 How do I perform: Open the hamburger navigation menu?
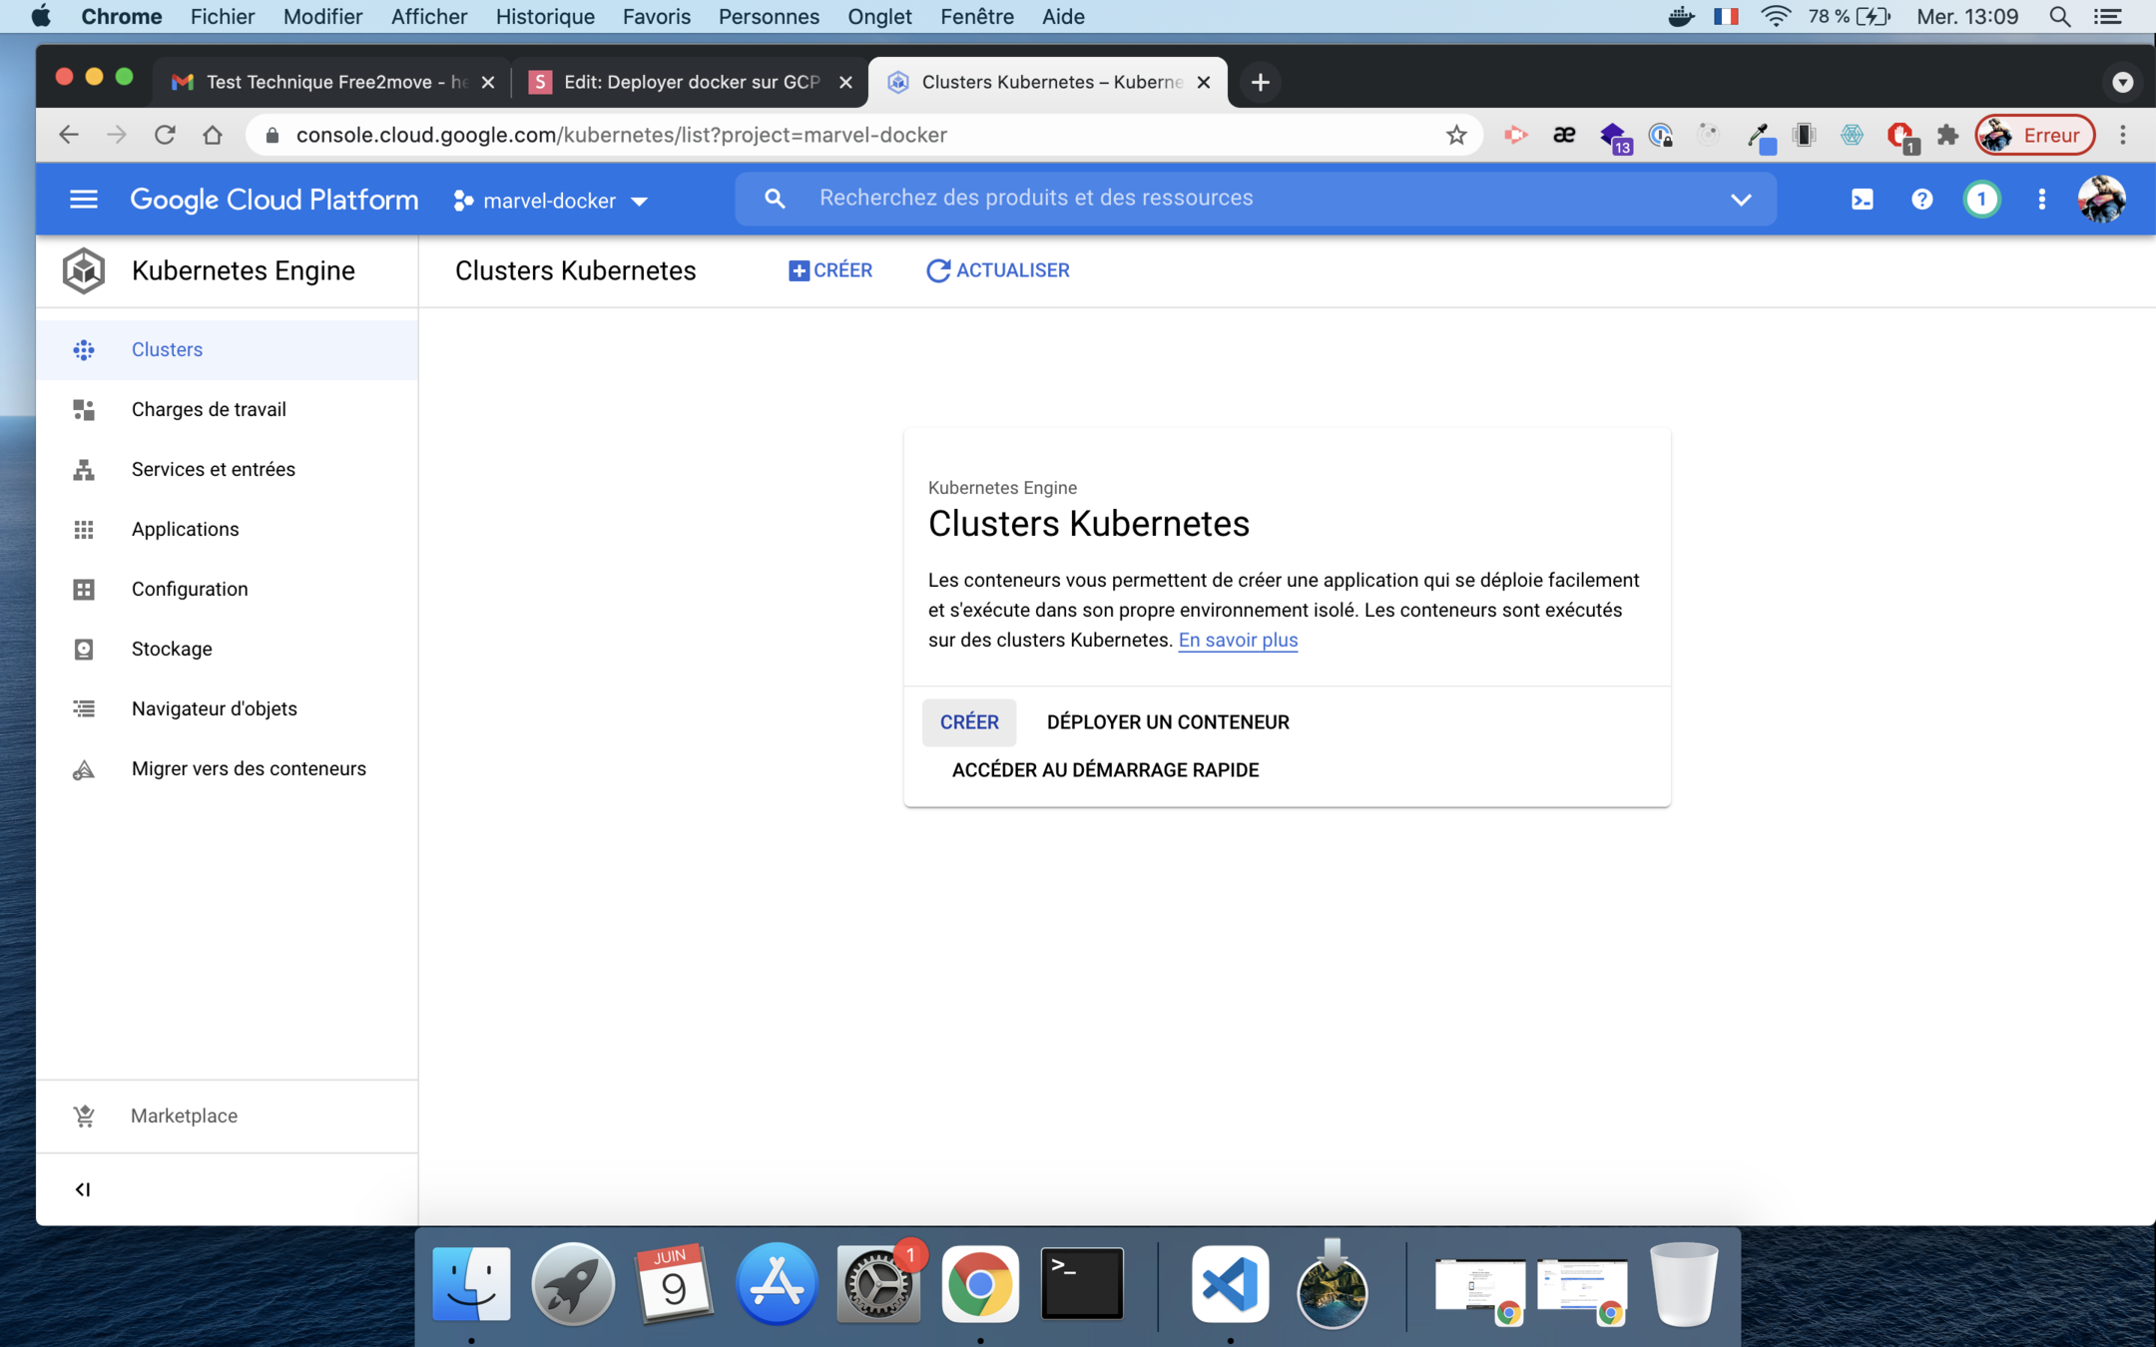[x=84, y=200]
